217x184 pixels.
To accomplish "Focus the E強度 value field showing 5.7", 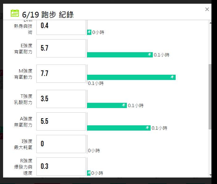I will pyautogui.click(x=61, y=48).
